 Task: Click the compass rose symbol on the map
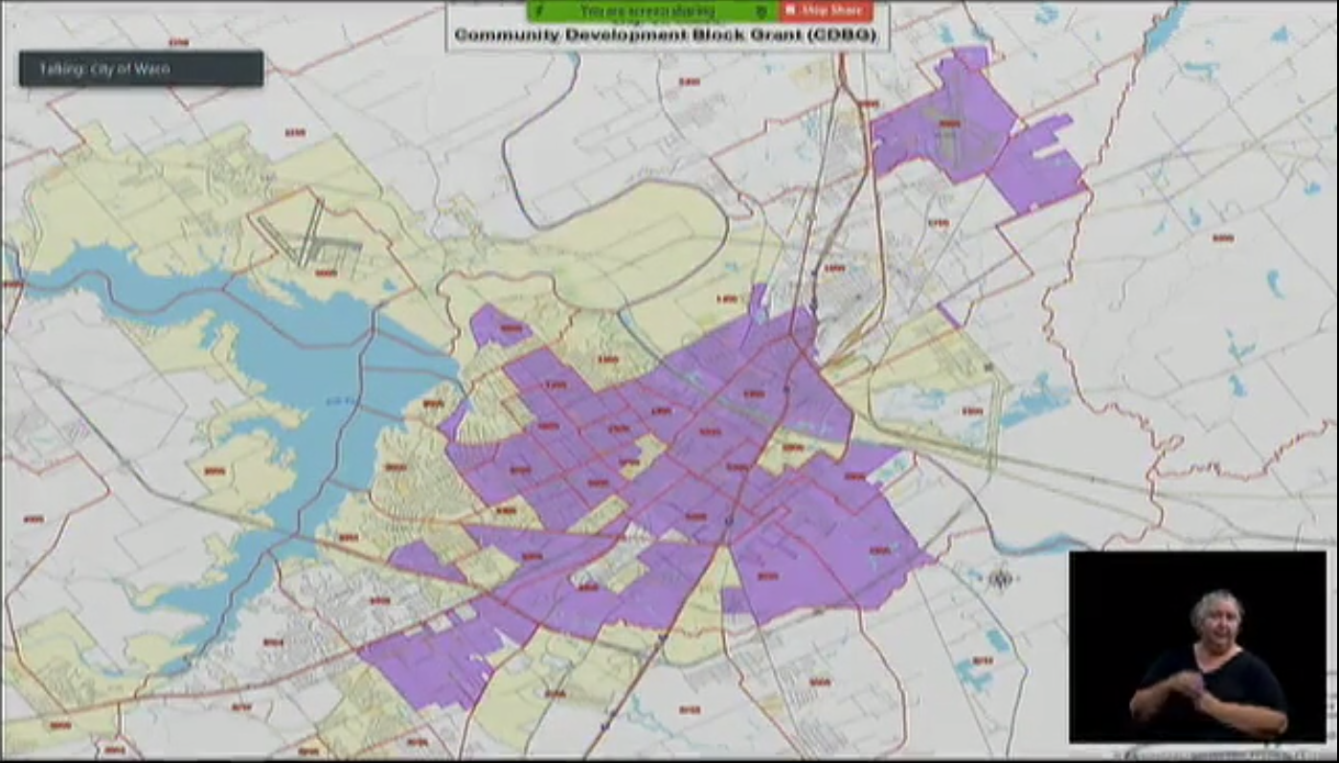click(1002, 578)
